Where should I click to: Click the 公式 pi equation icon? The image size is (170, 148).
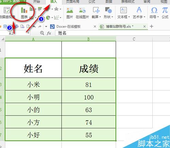(165, 10)
